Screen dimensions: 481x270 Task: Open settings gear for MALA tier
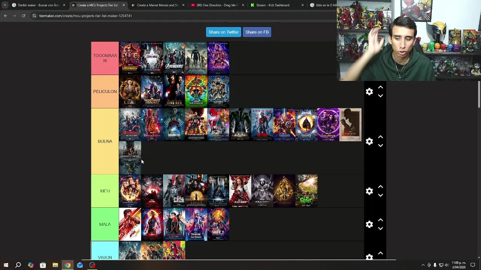[x=369, y=224]
